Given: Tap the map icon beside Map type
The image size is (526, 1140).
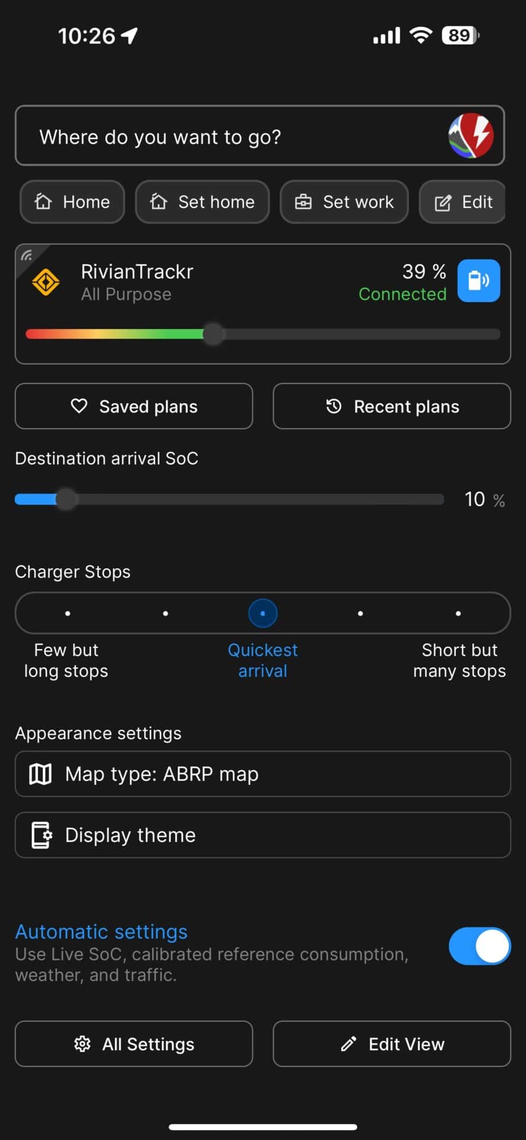Looking at the screenshot, I should (x=40, y=774).
